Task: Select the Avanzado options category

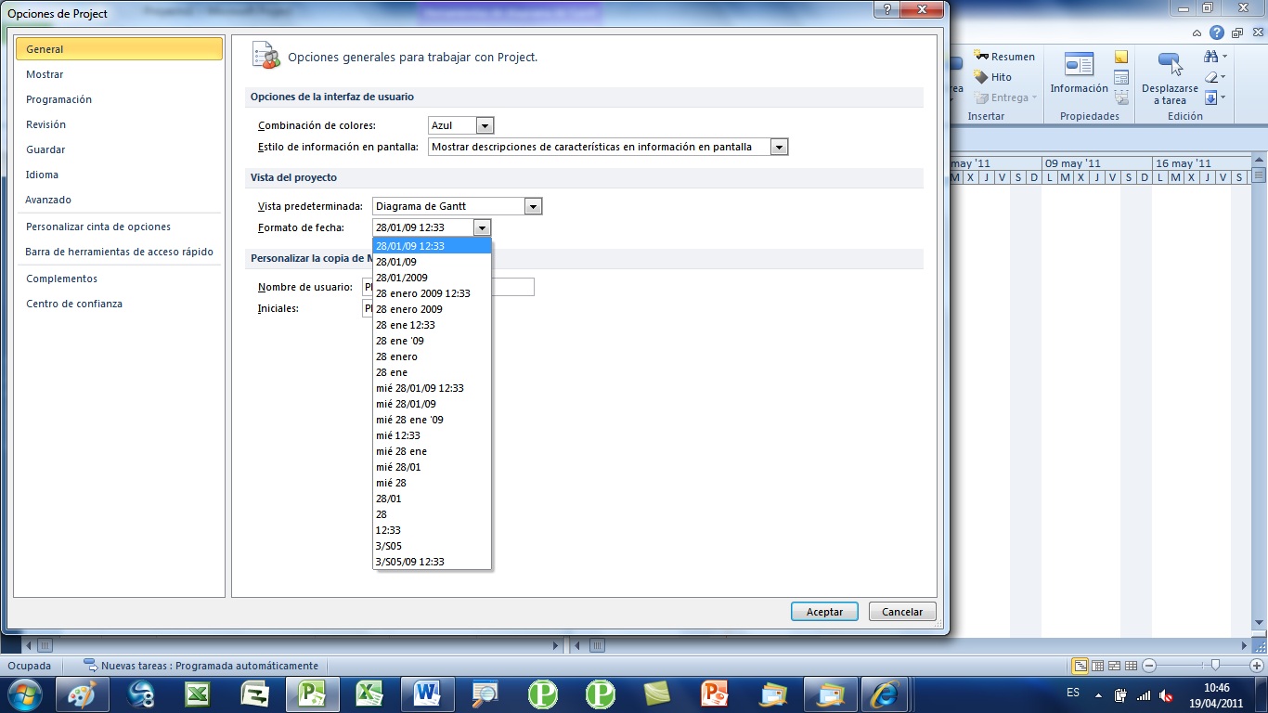Action: tap(120, 200)
